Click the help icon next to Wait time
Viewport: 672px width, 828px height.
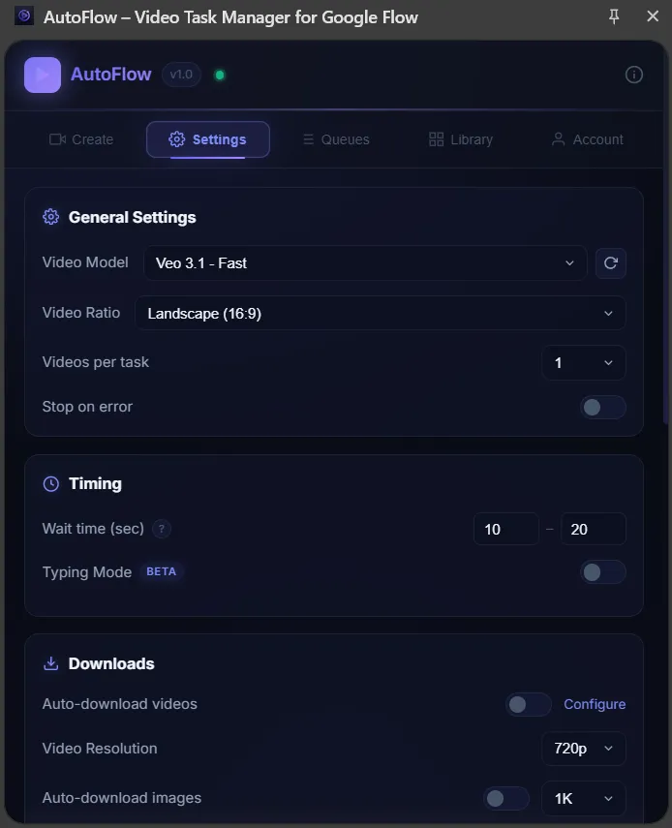161,529
